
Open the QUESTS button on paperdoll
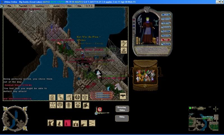point(166,27)
